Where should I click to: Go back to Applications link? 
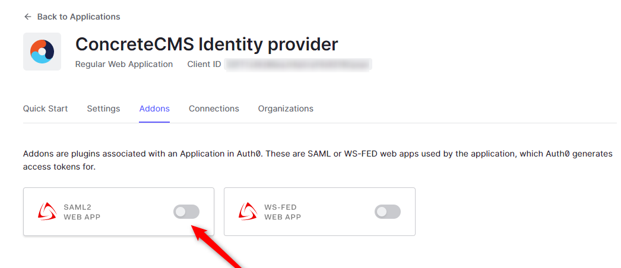click(x=78, y=17)
